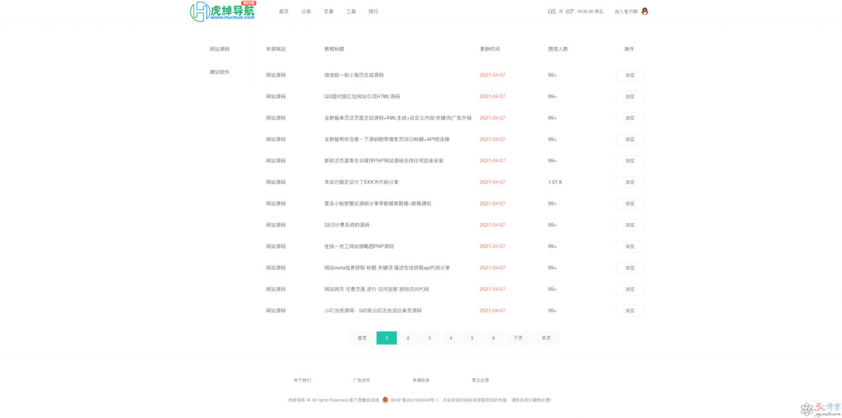The height and width of the screenshot is (418, 842).
Task: Click 浏览 button for QQ面对面红包 row
Action: click(x=629, y=97)
